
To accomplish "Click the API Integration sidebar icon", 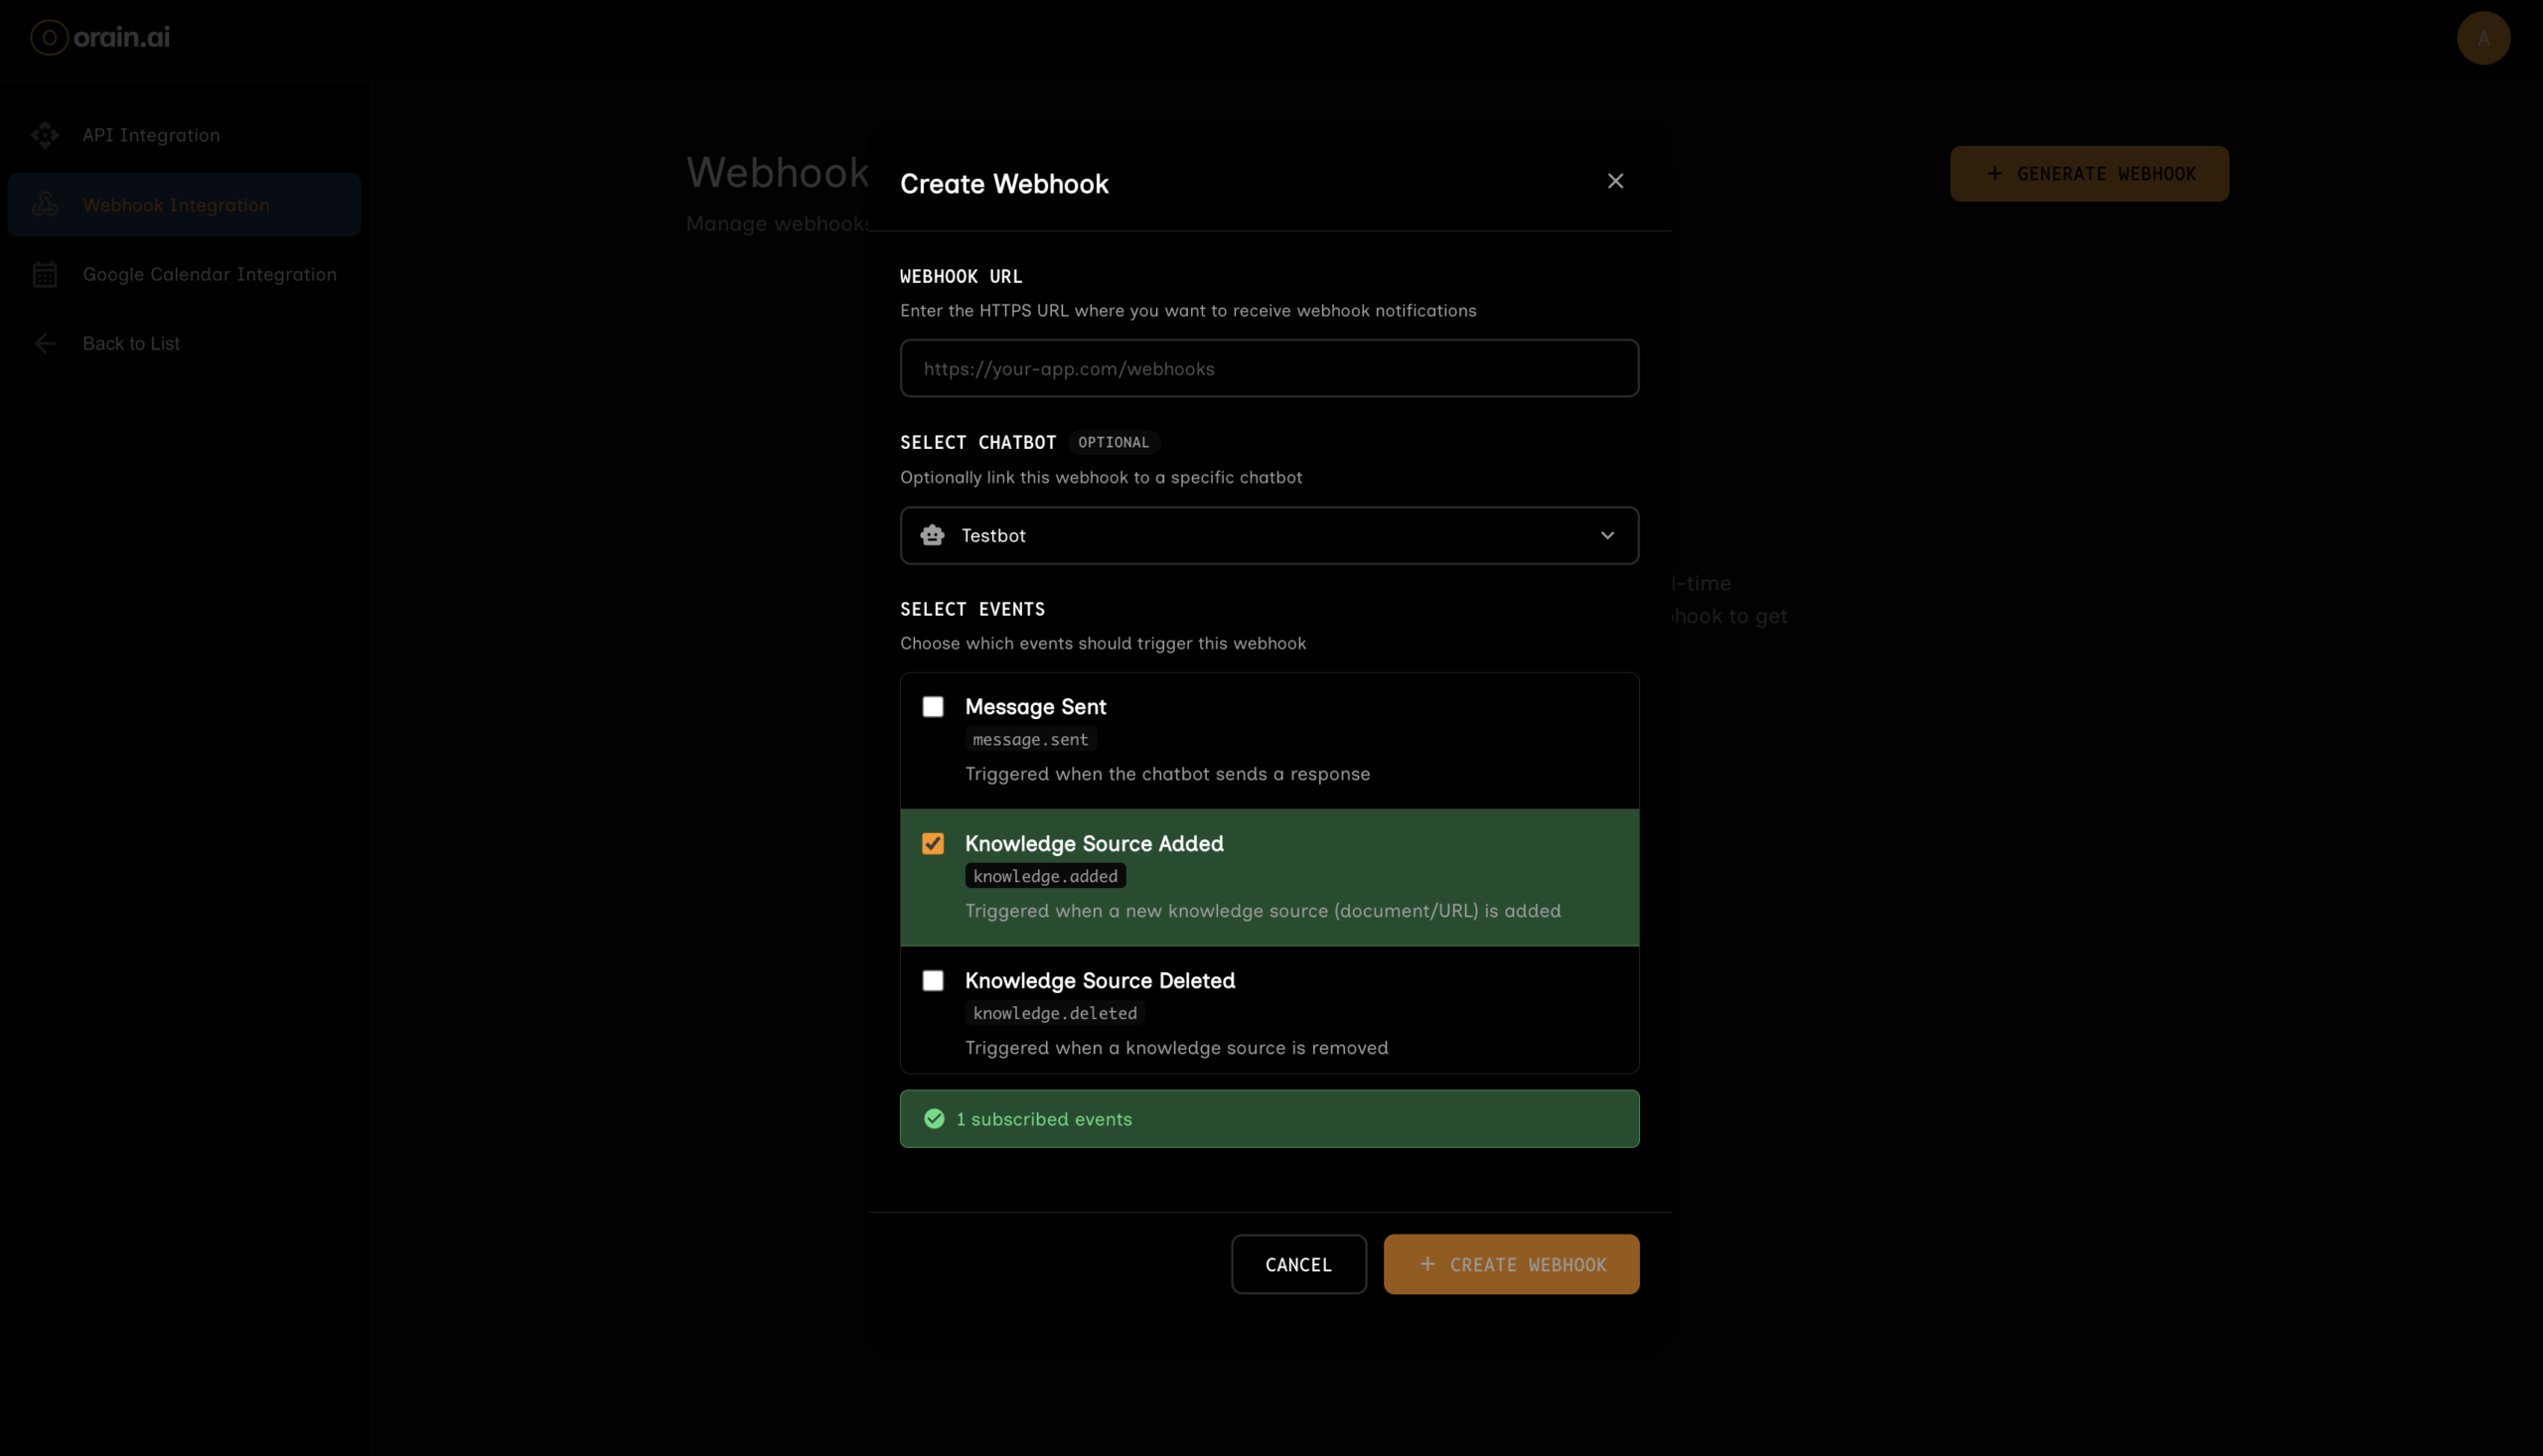I will (x=45, y=135).
